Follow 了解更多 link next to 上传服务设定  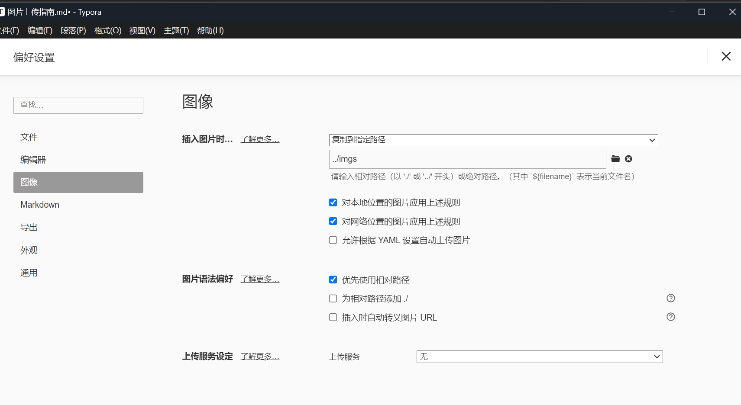(x=260, y=357)
